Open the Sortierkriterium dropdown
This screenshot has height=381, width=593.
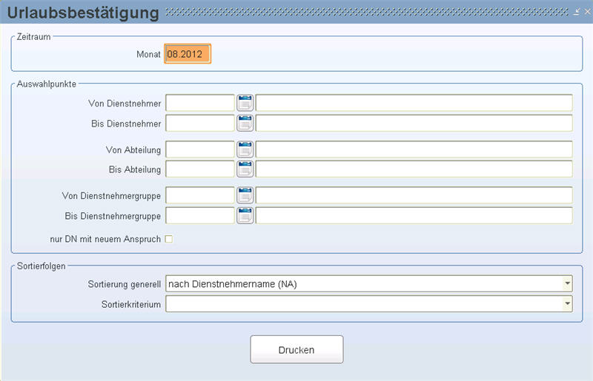(x=567, y=303)
